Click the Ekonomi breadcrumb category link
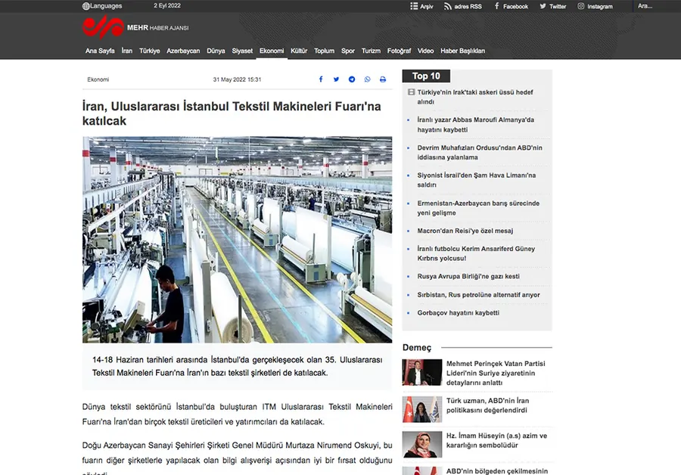 [98, 79]
